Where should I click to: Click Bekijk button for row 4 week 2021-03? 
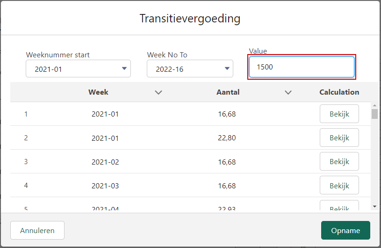339,185
